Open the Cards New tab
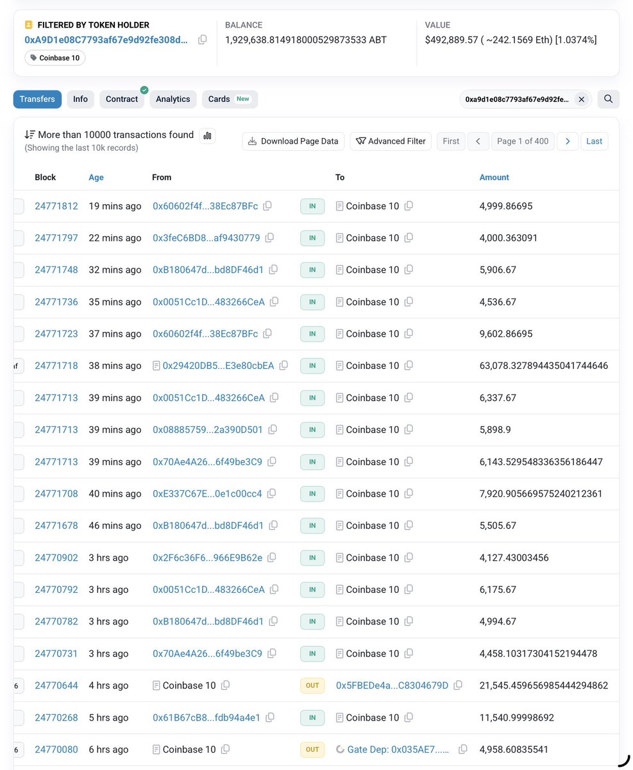 point(230,99)
